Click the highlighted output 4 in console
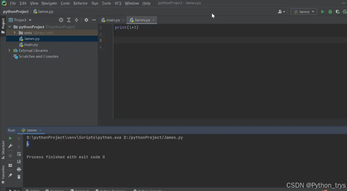 pos(28,144)
